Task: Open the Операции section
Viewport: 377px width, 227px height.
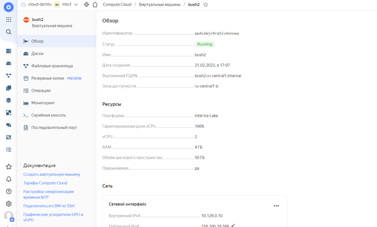Action: 57,90
